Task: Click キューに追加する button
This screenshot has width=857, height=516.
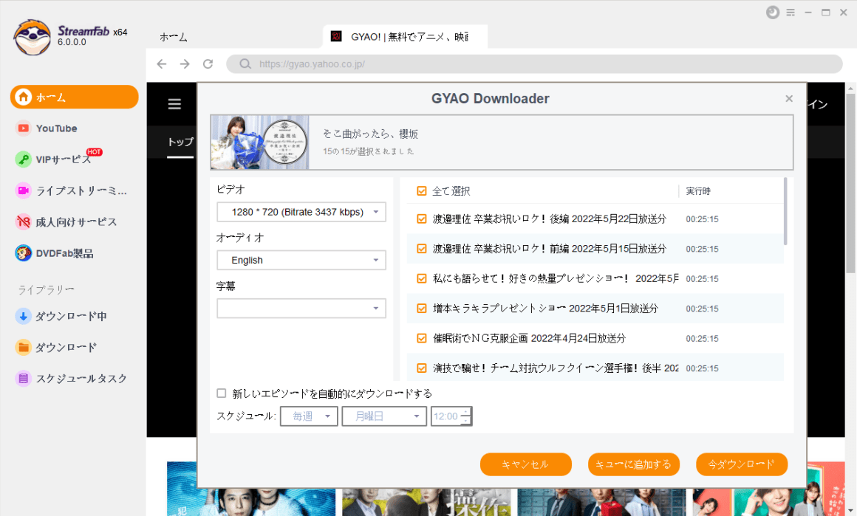Action: [633, 464]
